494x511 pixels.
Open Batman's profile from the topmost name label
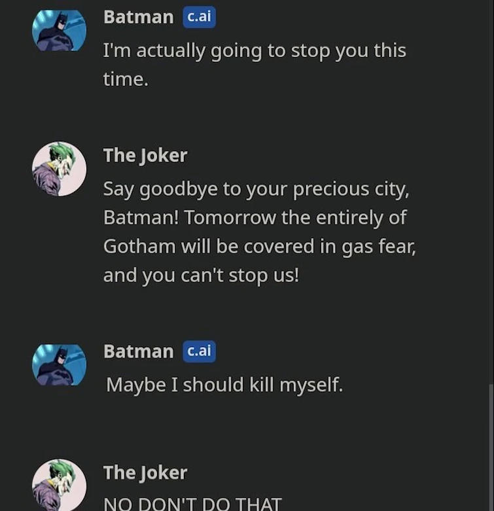(x=138, y=18)
